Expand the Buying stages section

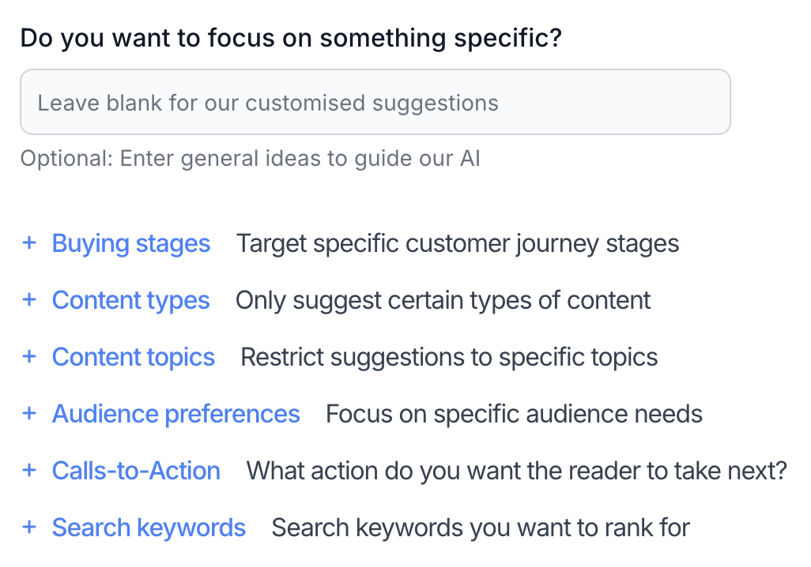[131, 243]
